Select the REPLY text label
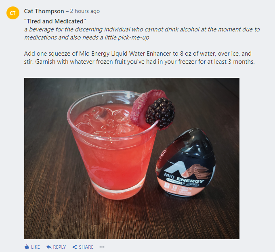The image size is (275, 252). point(59,247)
